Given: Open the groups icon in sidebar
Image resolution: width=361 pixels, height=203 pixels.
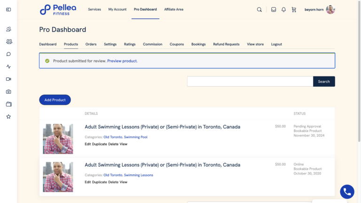Looking at the screenshot, I should pyautogui.click(x=9, y=42).
